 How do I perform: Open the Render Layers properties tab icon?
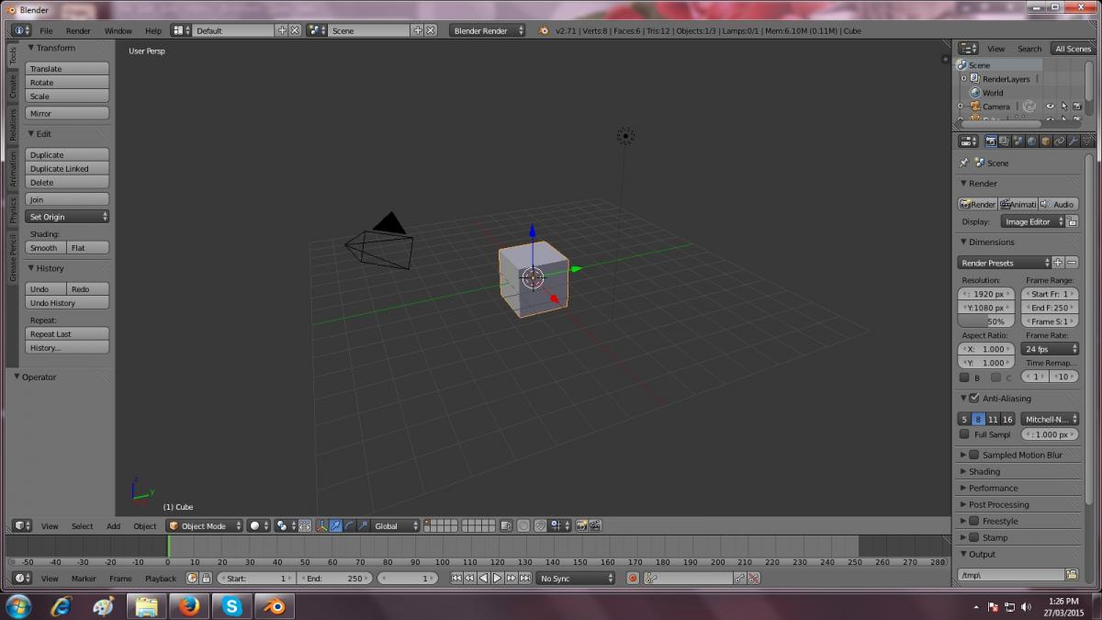[1005, 141]
